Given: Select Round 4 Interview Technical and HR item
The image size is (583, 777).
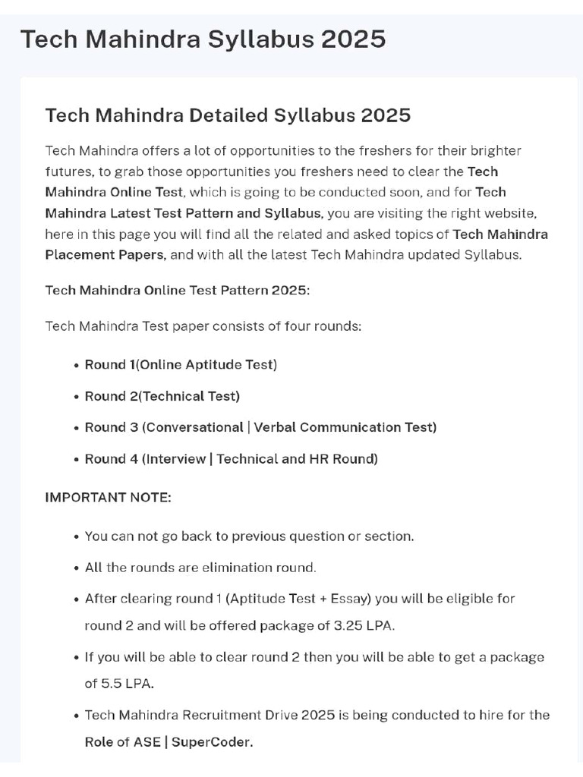Looking at the screenshot, I should (x=231, y=459).
